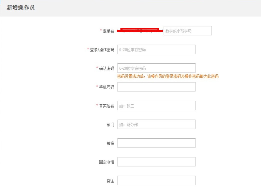Click the 真实姓名 field label
This screenshot has width=261, height=191.
pos(106,106)
